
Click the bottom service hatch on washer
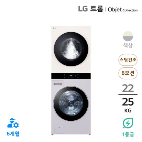pyautogui.click(x=59, y=130)
